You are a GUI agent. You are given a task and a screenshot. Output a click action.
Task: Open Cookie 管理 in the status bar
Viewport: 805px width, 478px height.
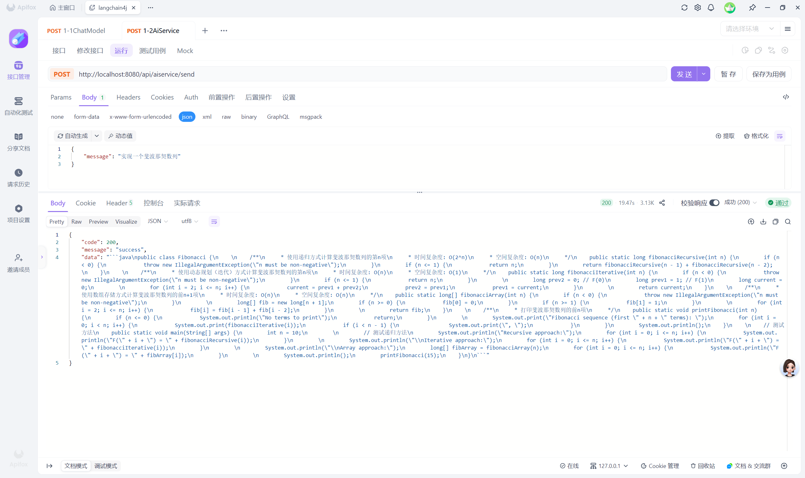click(x=660, y=466)
